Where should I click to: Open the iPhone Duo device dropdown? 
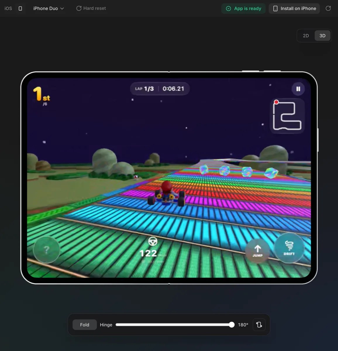pyautogui.click(x=49, y=8)
